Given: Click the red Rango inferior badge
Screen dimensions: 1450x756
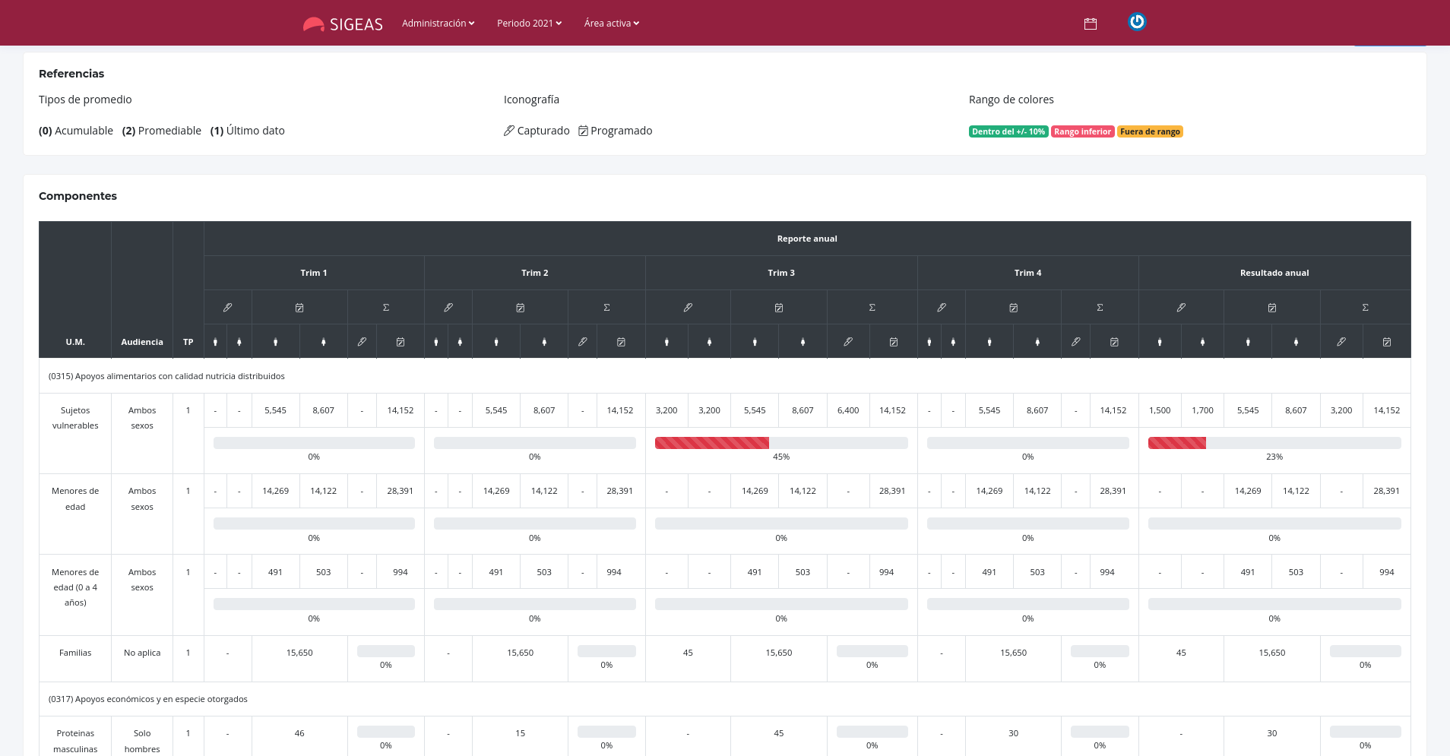Looking at the screenshot, I should pos(1082,131).
